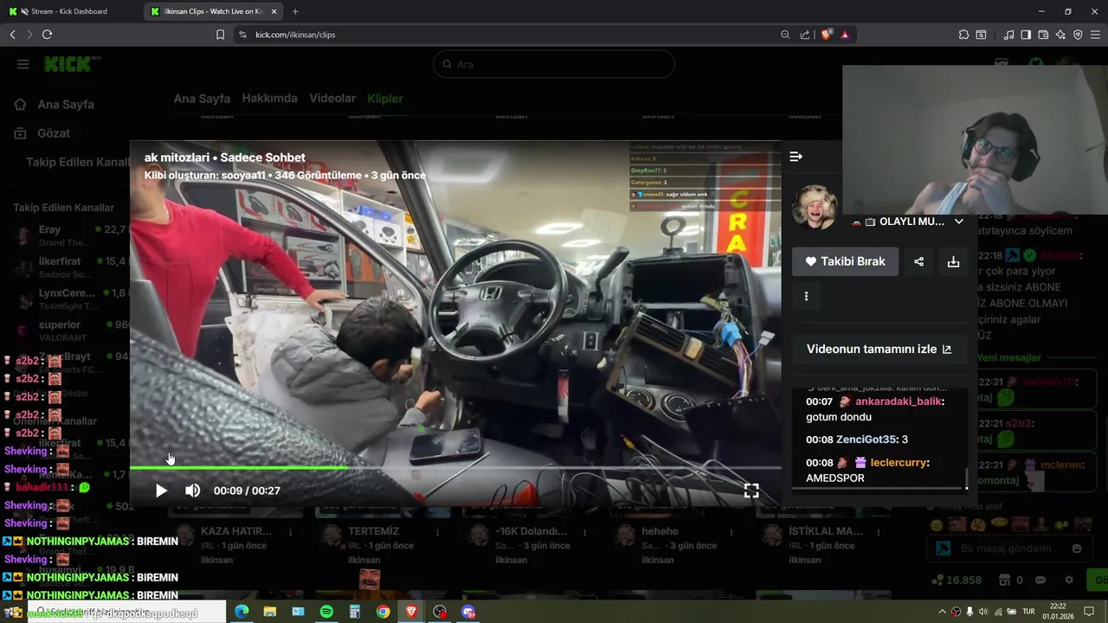Switch to the Ana Sayfa channel tab
This screenshot has width=1108, height=623.
[x=202, y=99]
